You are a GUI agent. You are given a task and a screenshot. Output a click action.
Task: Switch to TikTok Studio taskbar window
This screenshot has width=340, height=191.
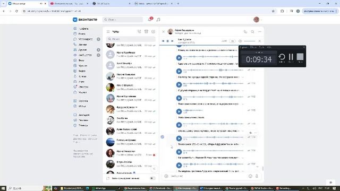pyautogui.click(x=262, y=188)
